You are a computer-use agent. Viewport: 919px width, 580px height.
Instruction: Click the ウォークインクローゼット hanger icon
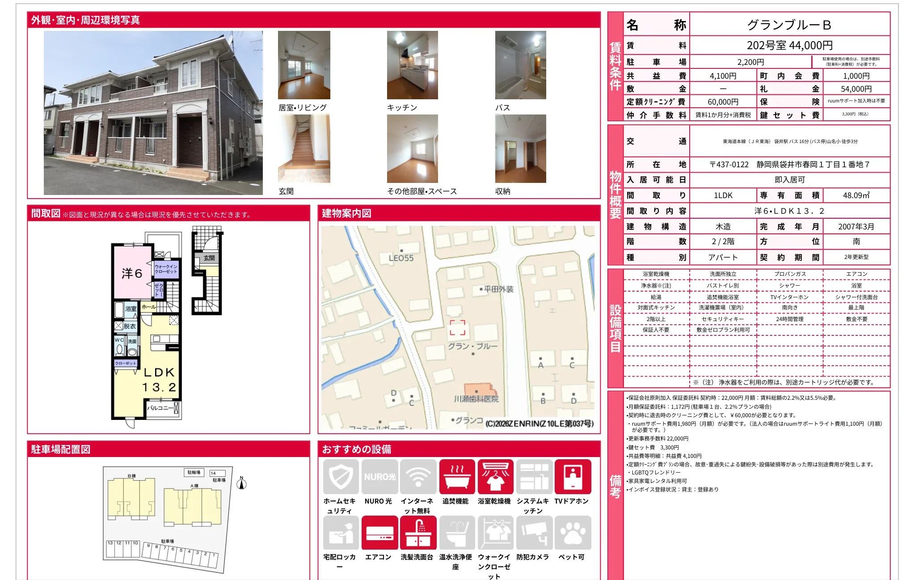coord(495,533)
